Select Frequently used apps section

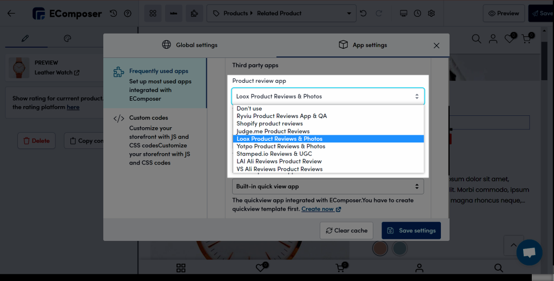point(155,83)
